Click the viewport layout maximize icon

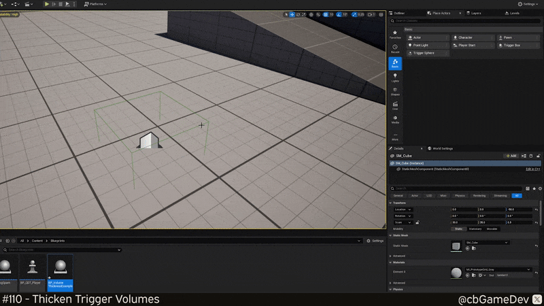point(381,14)
